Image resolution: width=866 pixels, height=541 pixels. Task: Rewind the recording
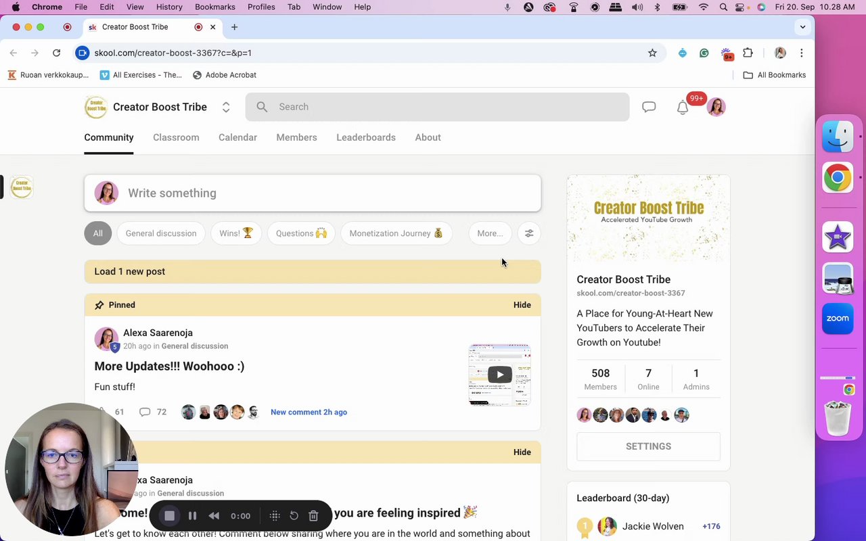coord(214,516)
